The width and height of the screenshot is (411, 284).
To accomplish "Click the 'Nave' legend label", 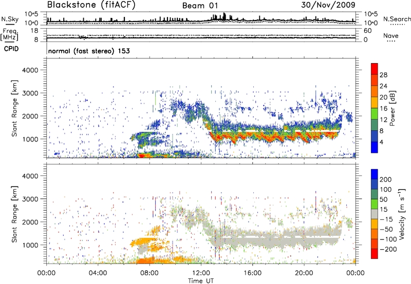I will [391, 36].
